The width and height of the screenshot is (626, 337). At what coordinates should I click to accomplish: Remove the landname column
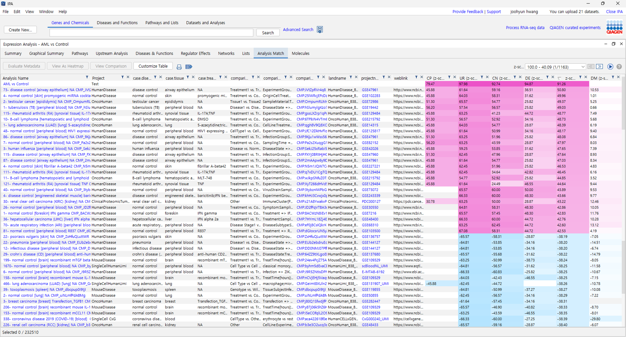356,77
